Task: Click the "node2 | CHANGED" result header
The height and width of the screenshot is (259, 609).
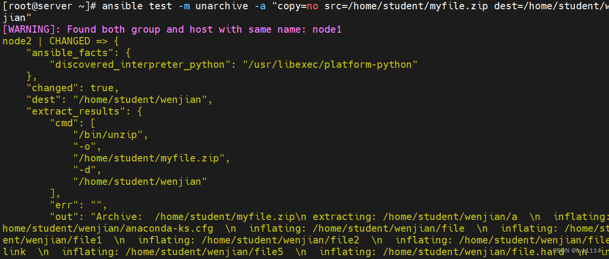Action: point(46,41)
